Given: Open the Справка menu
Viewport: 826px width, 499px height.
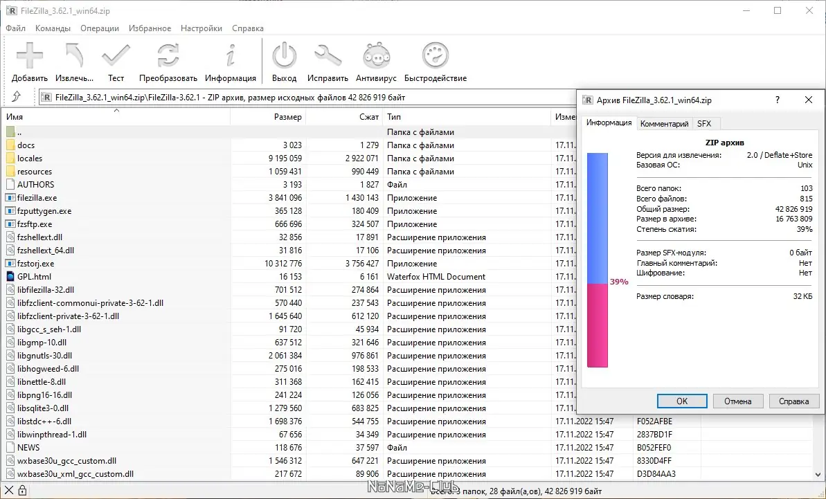Looking at the screenshot, I should 248,28.
